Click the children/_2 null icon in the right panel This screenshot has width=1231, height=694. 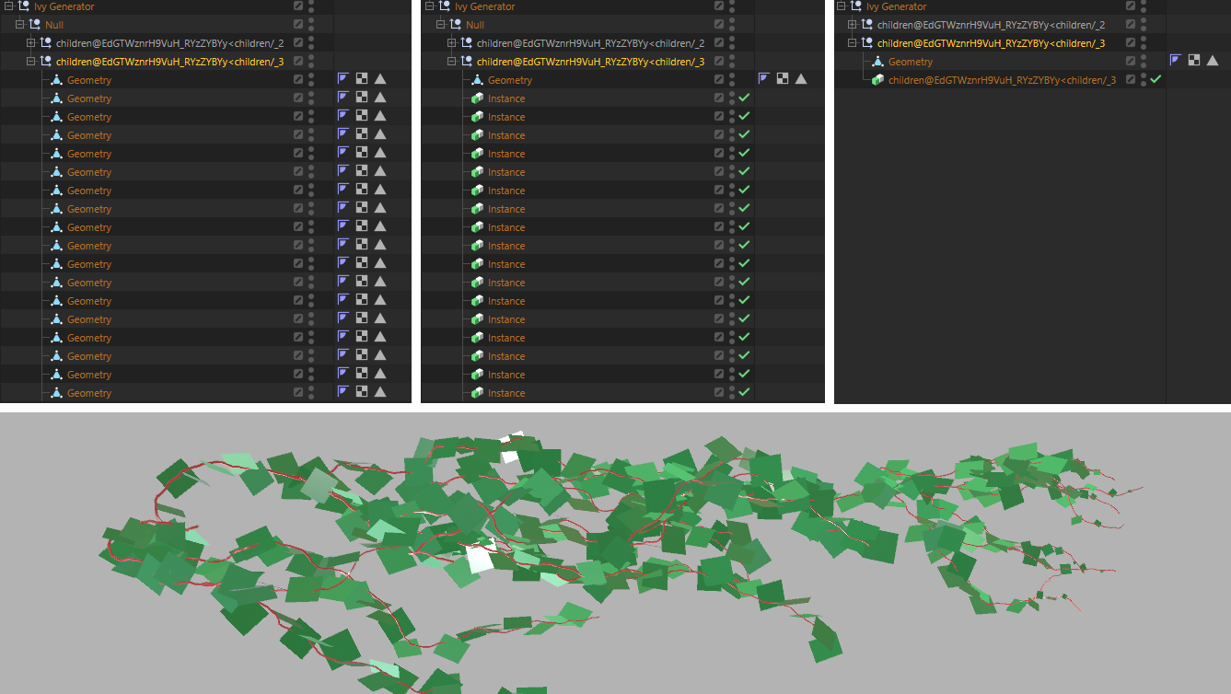[x=865, y=25]
